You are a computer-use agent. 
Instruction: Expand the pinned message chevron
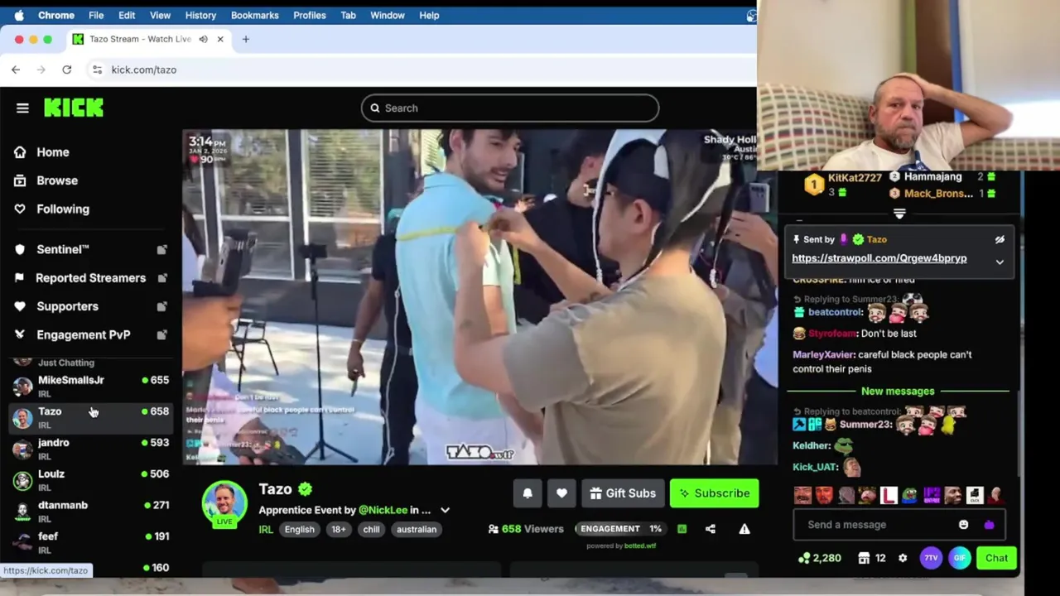pyautogui.click(x=1000, y=262)
